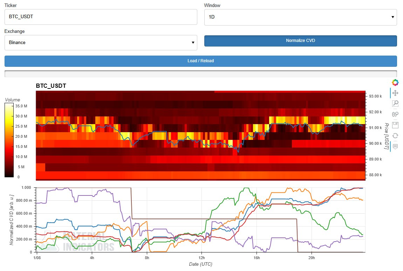This screenshot has height=271, width=403.
Task: Click the 12h mark on date axis
Action: (201, 258)
